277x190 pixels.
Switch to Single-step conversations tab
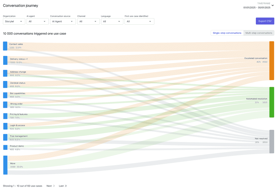pyautogui.click(x=227, y=33)
